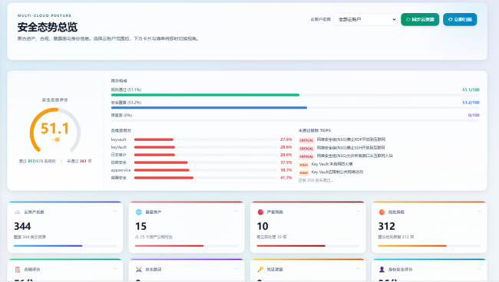Screen dimensions: 499x282
Task: Click the globe icon on 暴露资产 card
Action: [139, 212]
